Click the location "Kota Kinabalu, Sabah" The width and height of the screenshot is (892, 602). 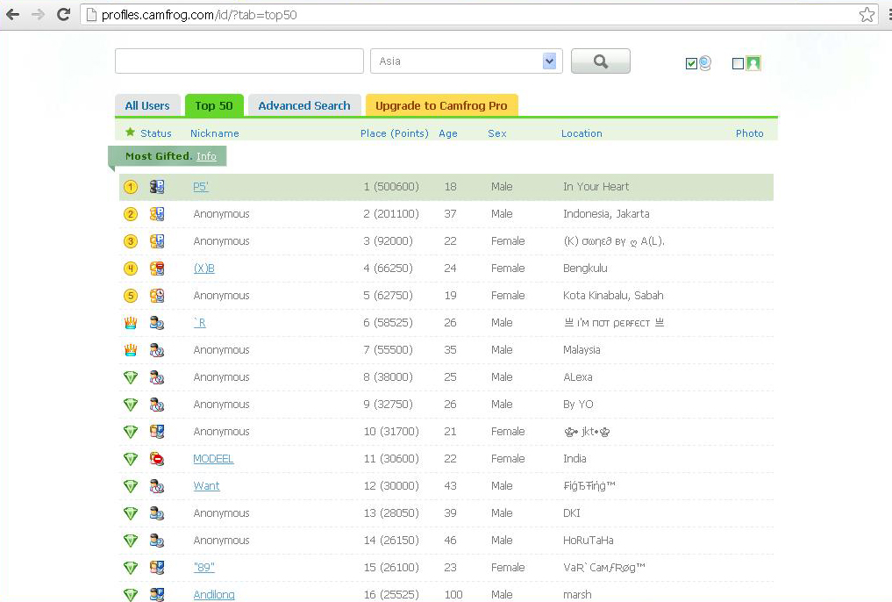coord(613,296)
